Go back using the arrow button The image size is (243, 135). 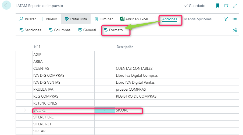6,5
